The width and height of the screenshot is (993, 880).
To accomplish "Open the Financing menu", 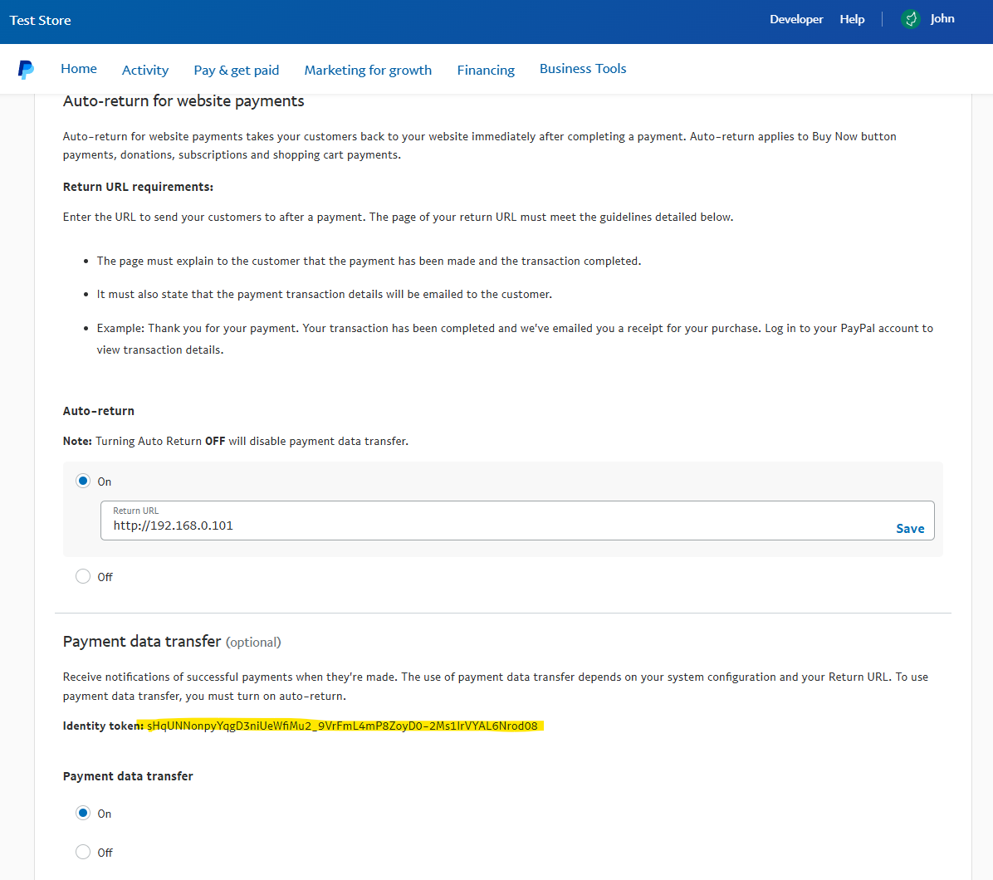I will click(x=486, y=70).
